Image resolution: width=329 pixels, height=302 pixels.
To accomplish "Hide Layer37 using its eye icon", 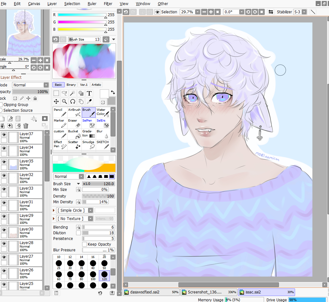I will (4, 135).
